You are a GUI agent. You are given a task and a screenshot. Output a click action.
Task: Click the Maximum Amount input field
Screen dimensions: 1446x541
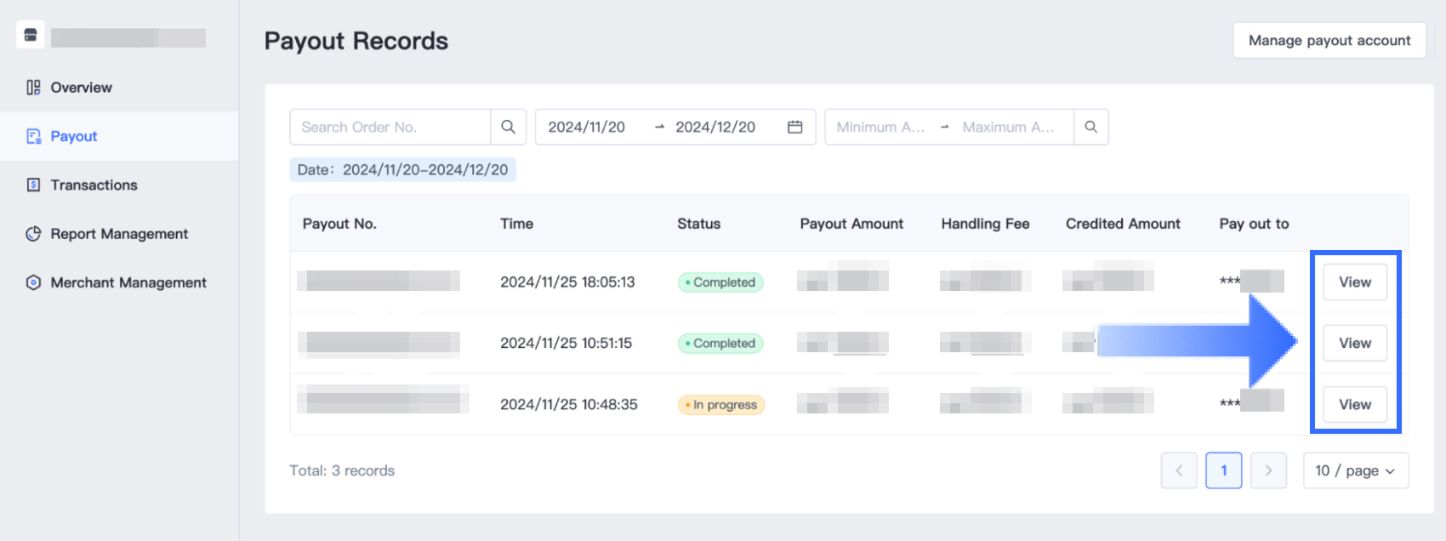click(1008, 127)
